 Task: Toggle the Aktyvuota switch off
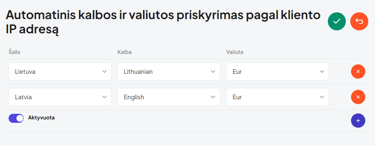click(16, 118)
